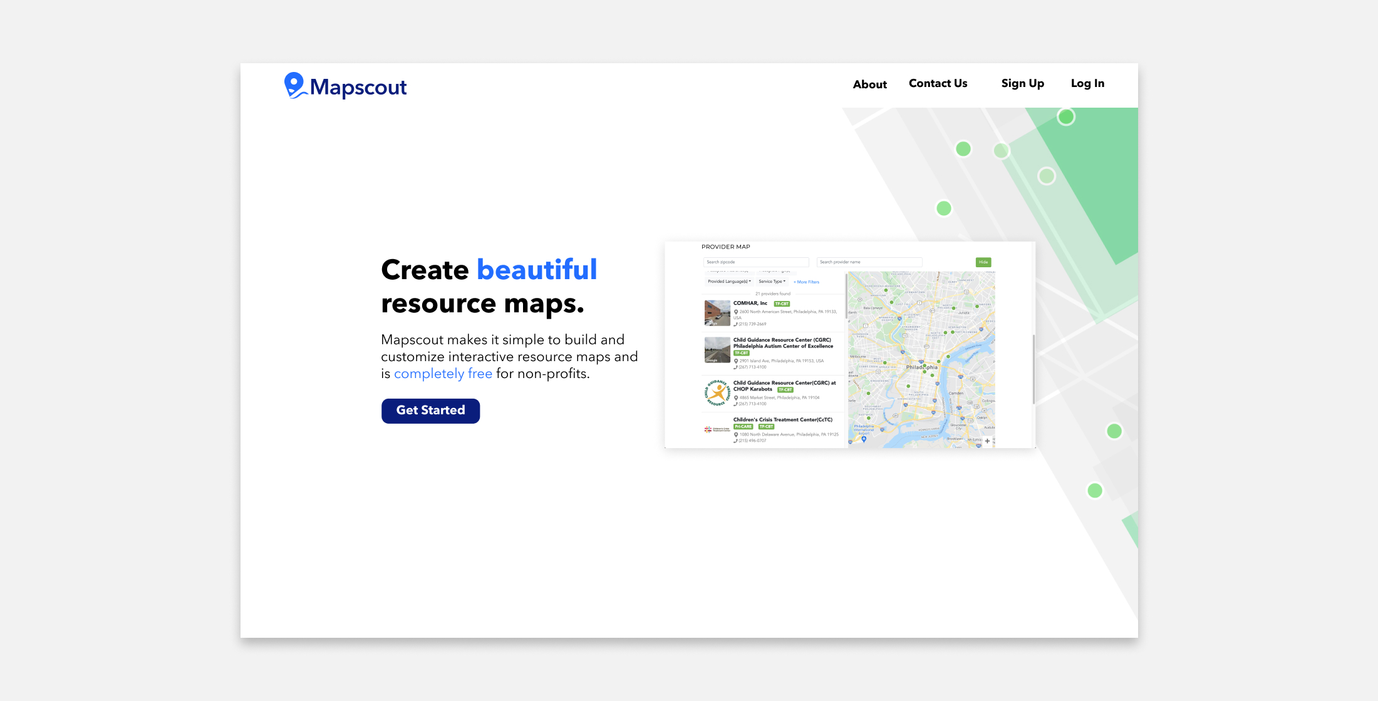Click the COMHAR, Inc building thumbnail
This screenshot has height=701, width=1378.
click(717, 313)
